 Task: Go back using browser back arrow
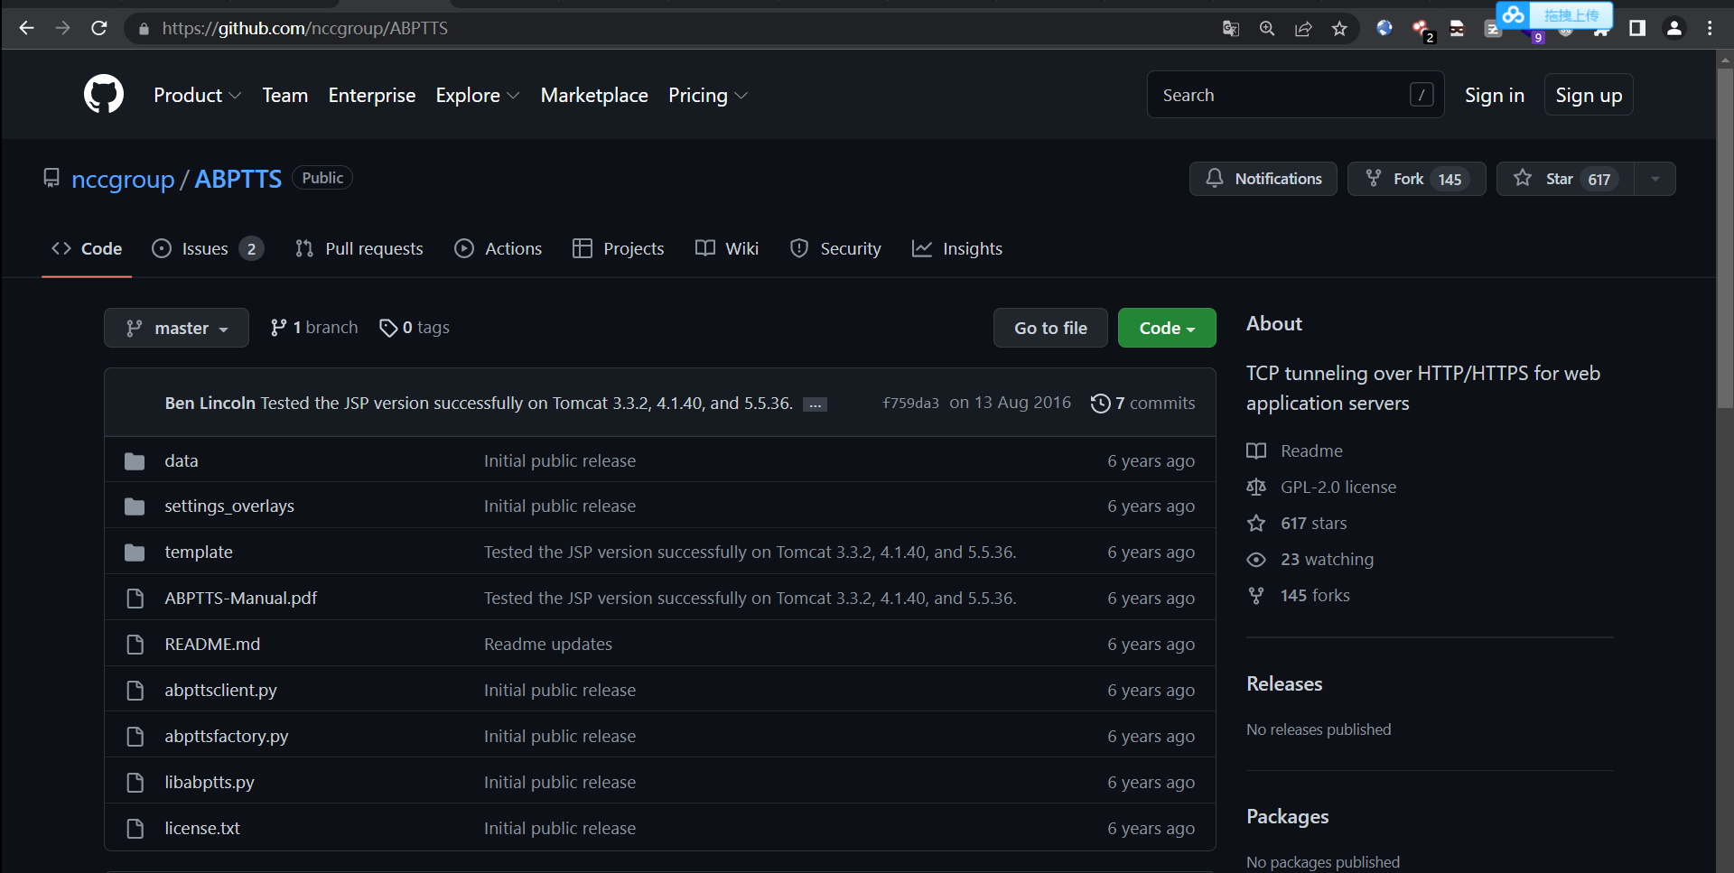pyautogui.click(x=26, y=28)
